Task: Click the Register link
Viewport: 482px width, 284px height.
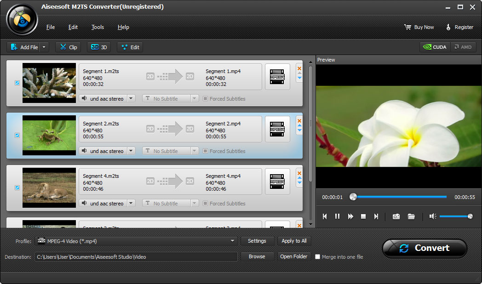Action: (x=459, y=27)
